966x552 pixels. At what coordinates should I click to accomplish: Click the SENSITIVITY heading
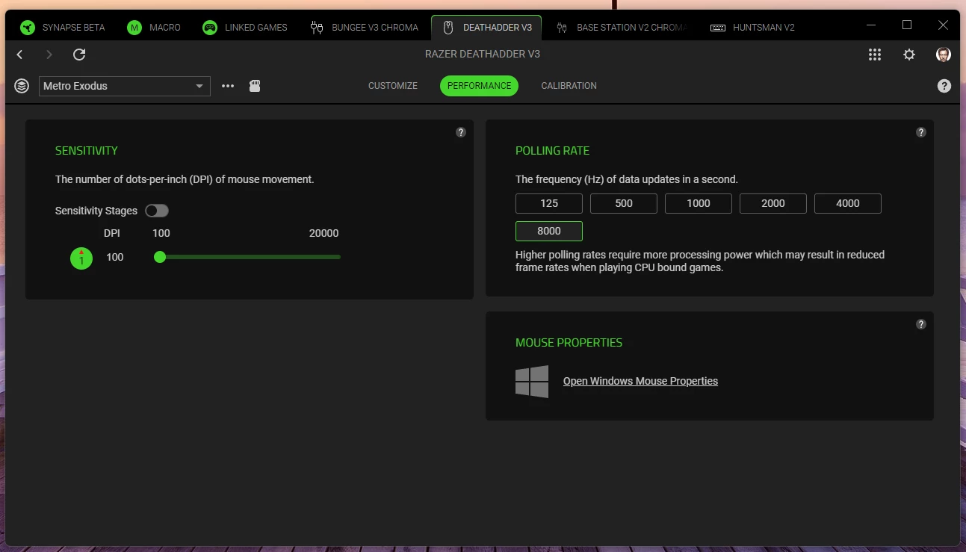pyautogui.click(x=87, y=151)
